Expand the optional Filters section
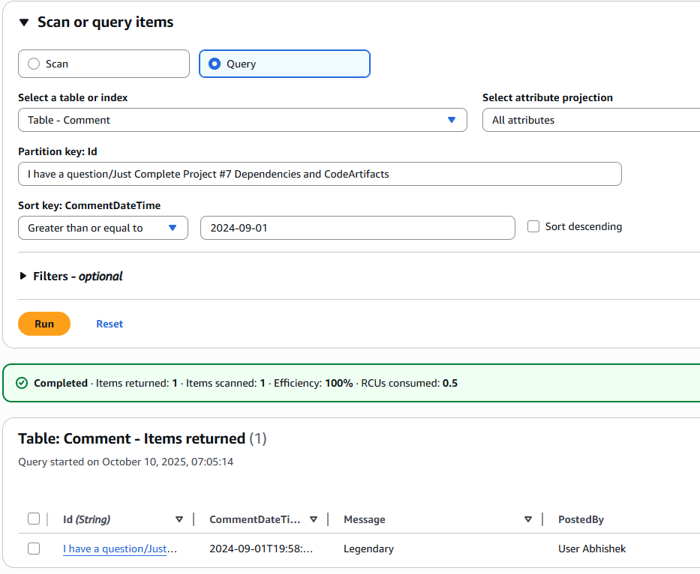 click(23, 277)
